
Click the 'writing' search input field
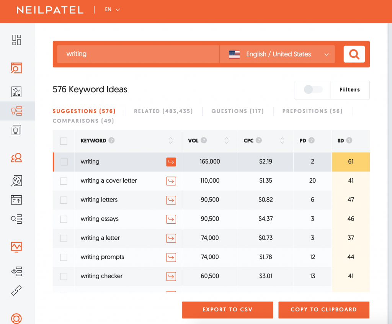pyautogui.click(x=138, y=54)
